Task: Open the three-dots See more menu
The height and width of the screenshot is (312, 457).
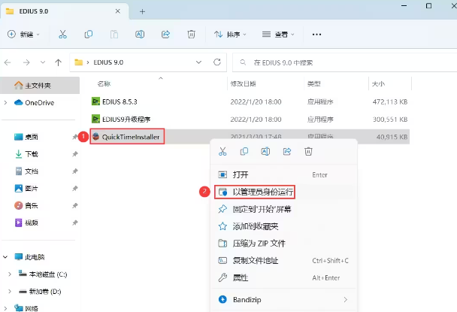Action: 316,35
